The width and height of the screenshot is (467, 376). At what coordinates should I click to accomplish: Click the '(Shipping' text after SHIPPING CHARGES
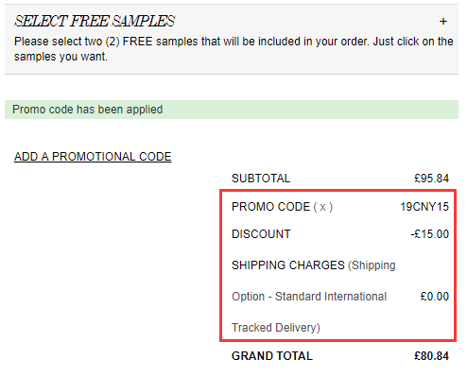pyautogui.click(x=372, y=265)
